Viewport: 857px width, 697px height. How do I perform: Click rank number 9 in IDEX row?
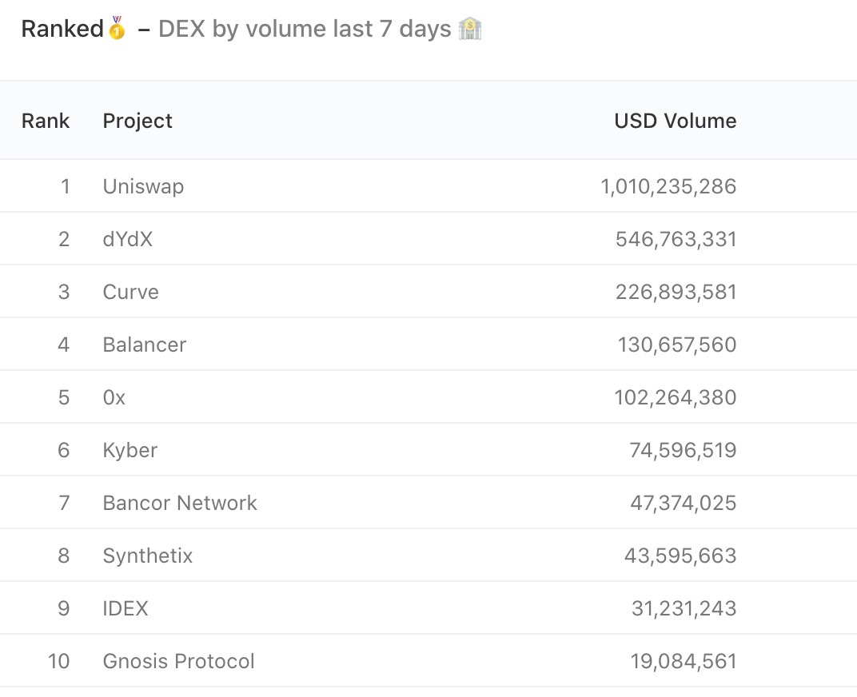click(64, 608)
